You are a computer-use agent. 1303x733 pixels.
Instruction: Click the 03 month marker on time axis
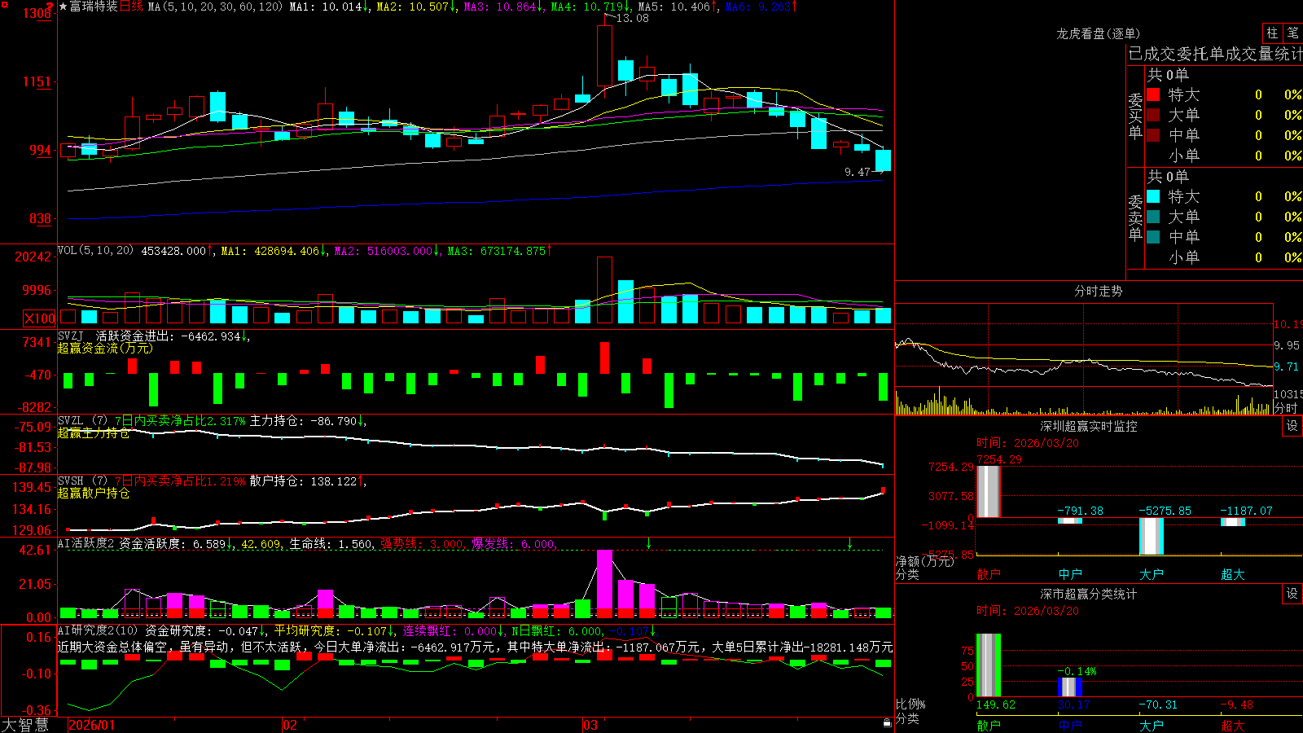590,725
